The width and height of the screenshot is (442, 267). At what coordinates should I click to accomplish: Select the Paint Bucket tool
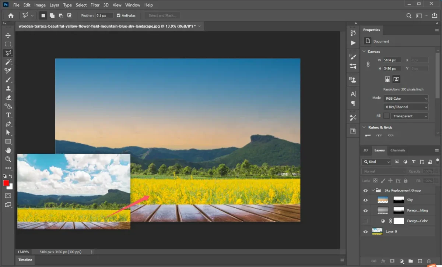8,106
